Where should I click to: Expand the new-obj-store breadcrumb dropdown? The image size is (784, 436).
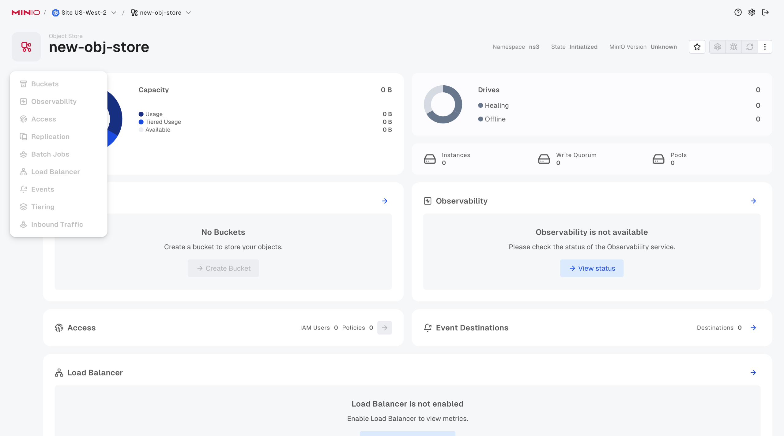(x=189, y=13)
